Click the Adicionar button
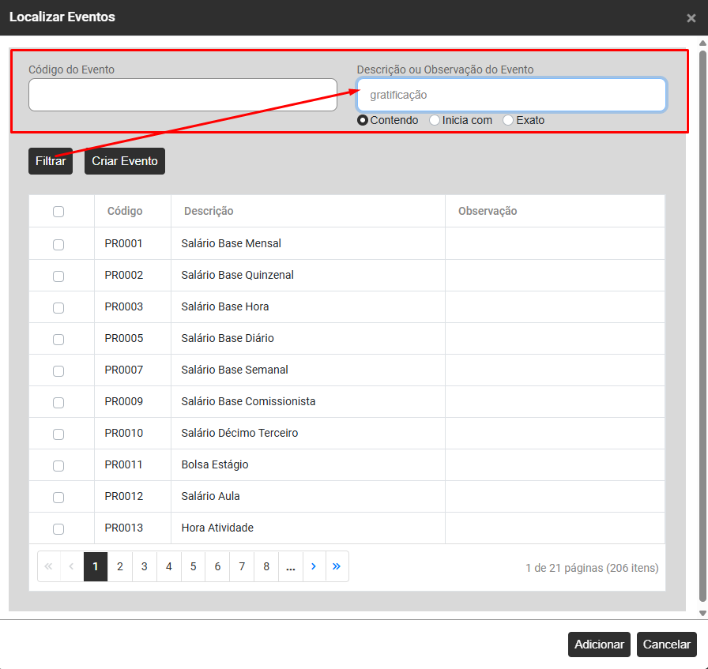The image size is (708, 669). [599, 645]
